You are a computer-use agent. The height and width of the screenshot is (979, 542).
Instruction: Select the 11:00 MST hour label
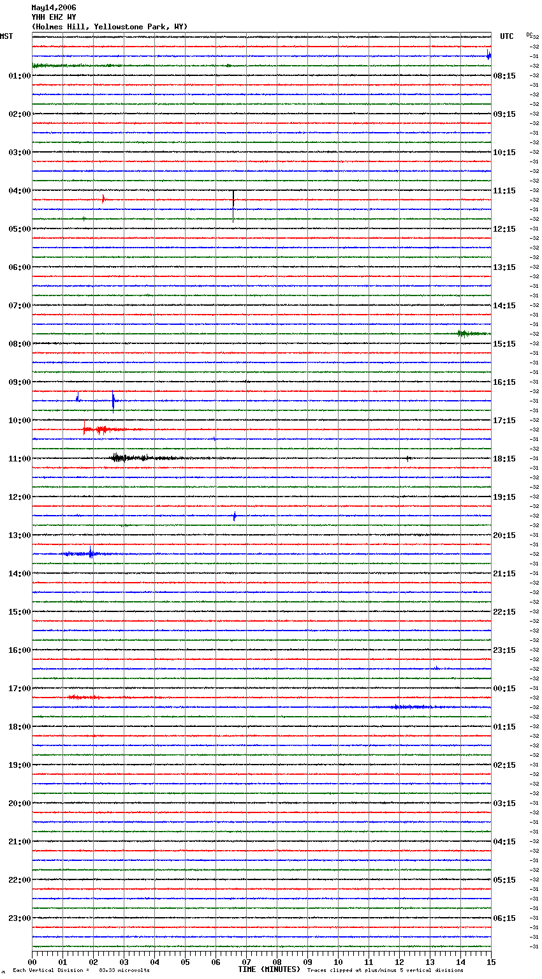19,459
